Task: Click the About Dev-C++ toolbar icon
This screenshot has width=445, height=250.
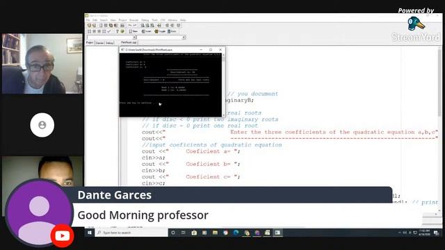Action: (x=122, y=31)
